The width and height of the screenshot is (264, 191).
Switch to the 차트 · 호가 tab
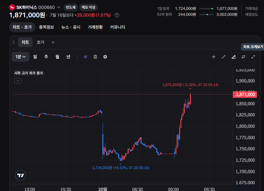pos(22,27)
